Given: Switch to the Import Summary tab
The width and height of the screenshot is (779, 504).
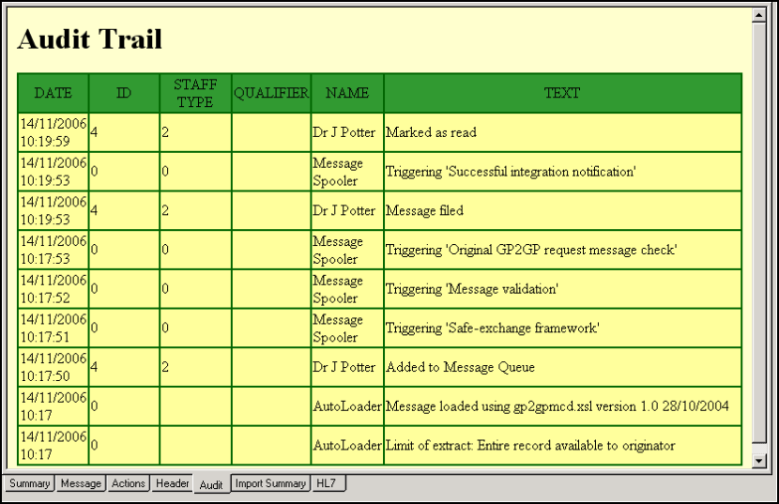Looking at the screenshot, I should (270, 483).
